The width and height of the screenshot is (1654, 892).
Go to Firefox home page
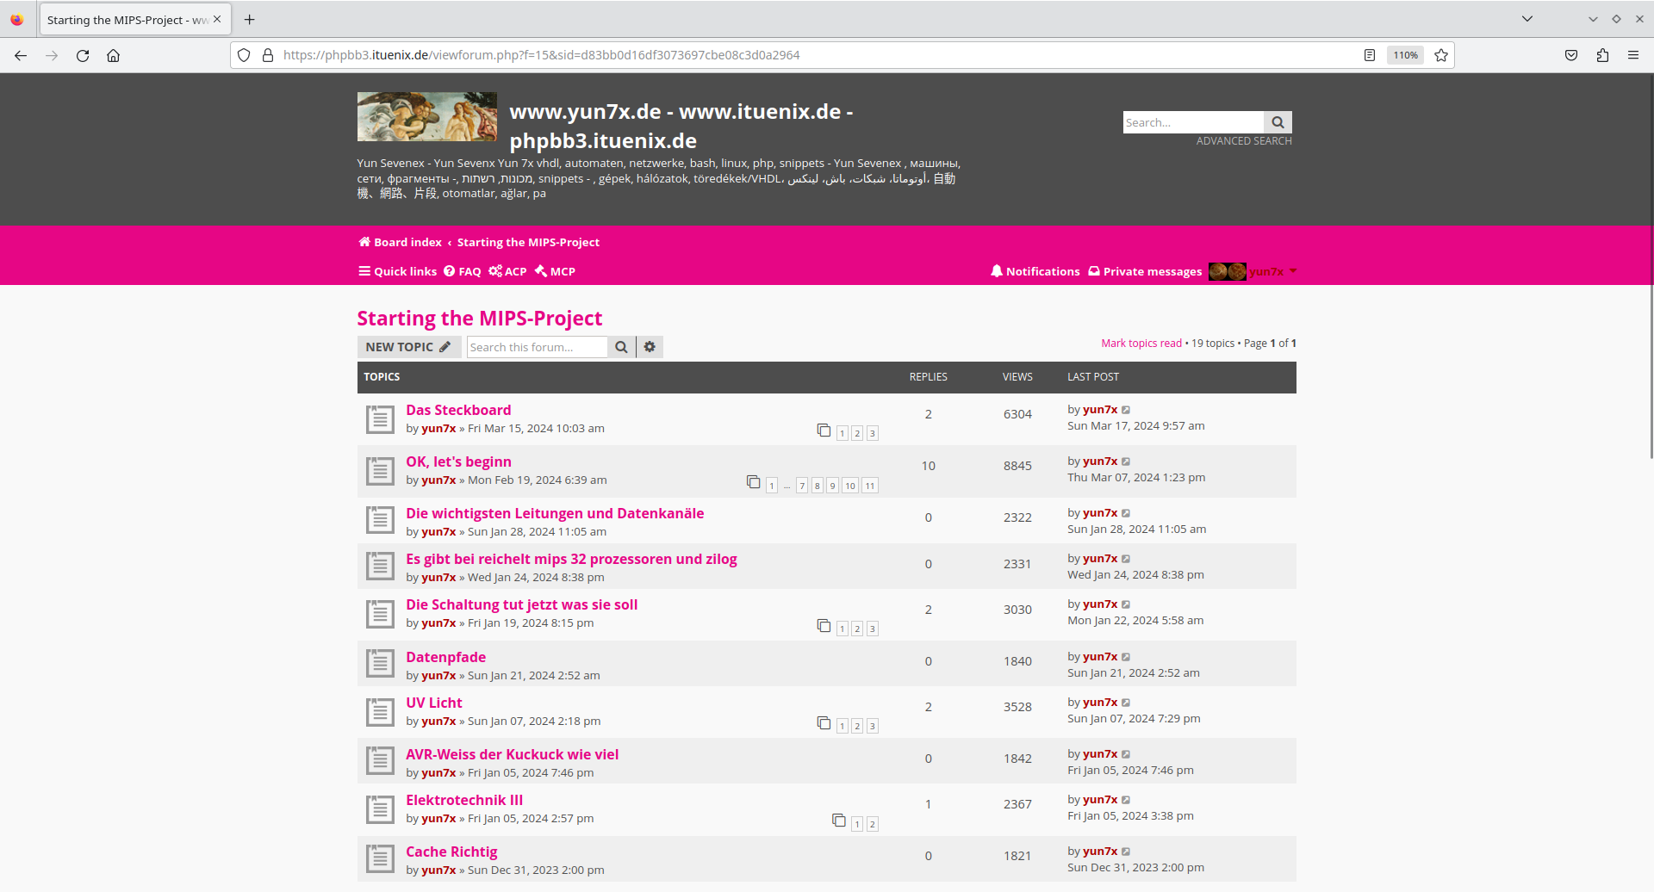[113, 55]
